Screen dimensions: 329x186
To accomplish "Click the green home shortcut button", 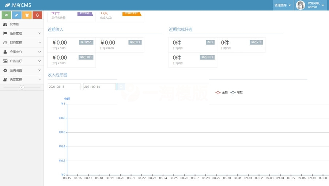I will (x=6, y=15).
